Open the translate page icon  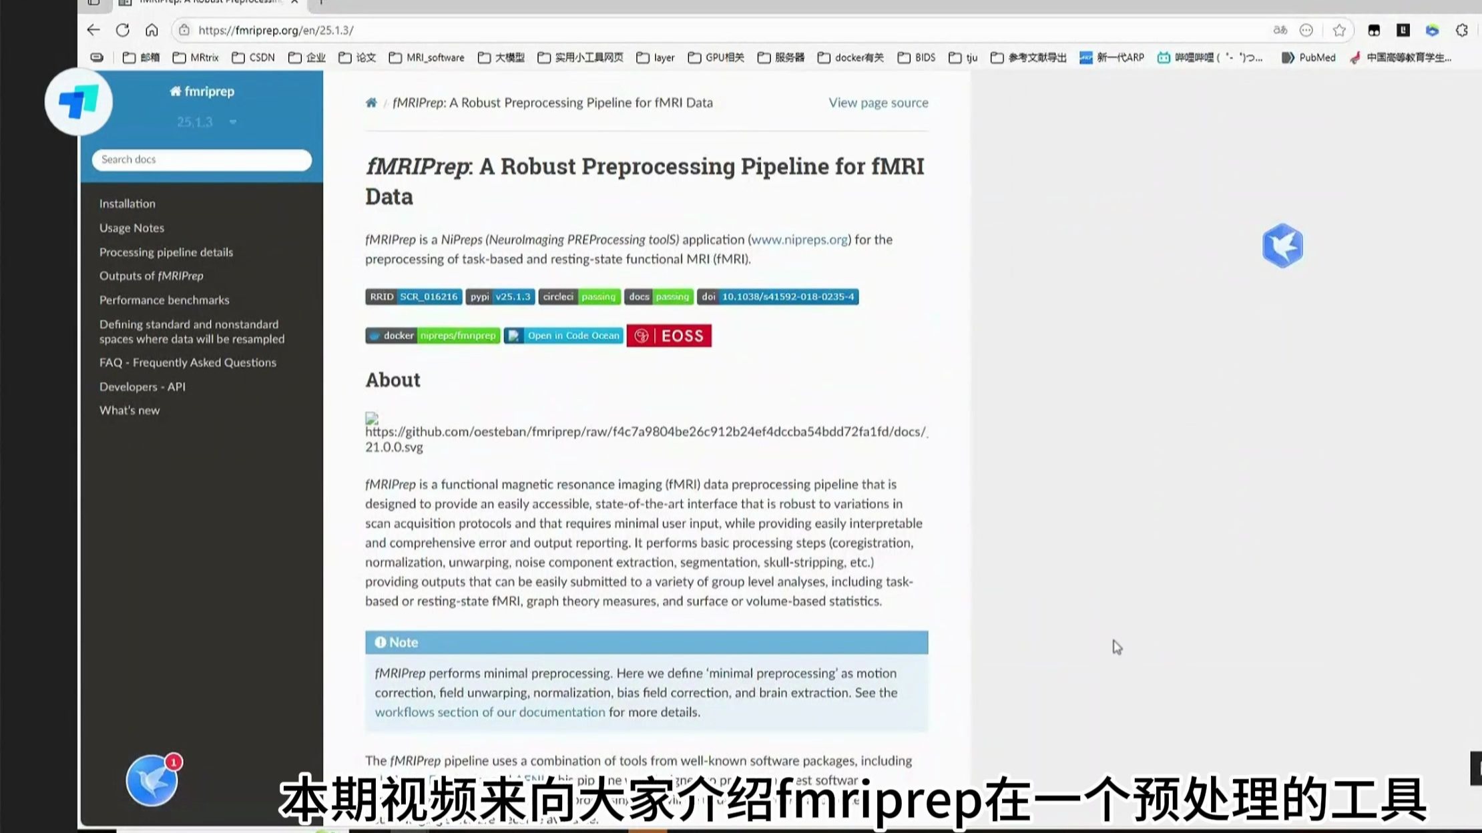coord(1280,30)
